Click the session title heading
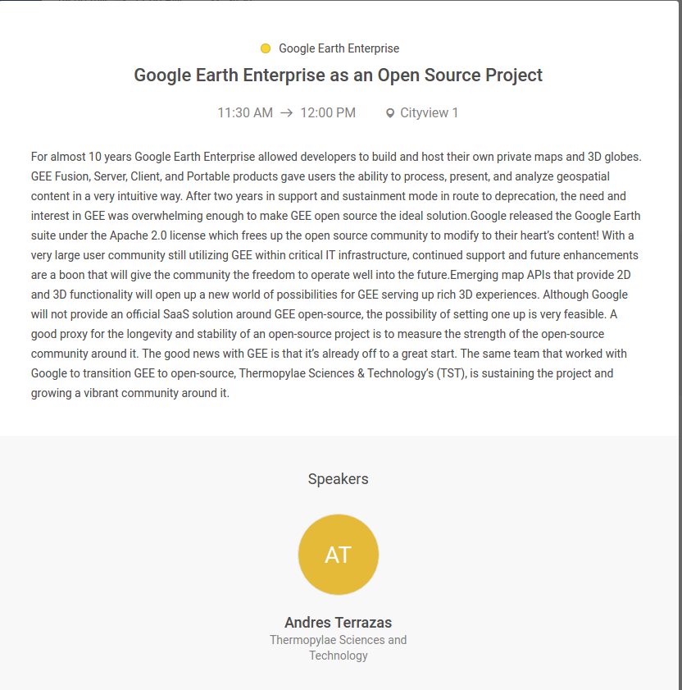This screenshot has height=690, width=682. pos(339,75)
